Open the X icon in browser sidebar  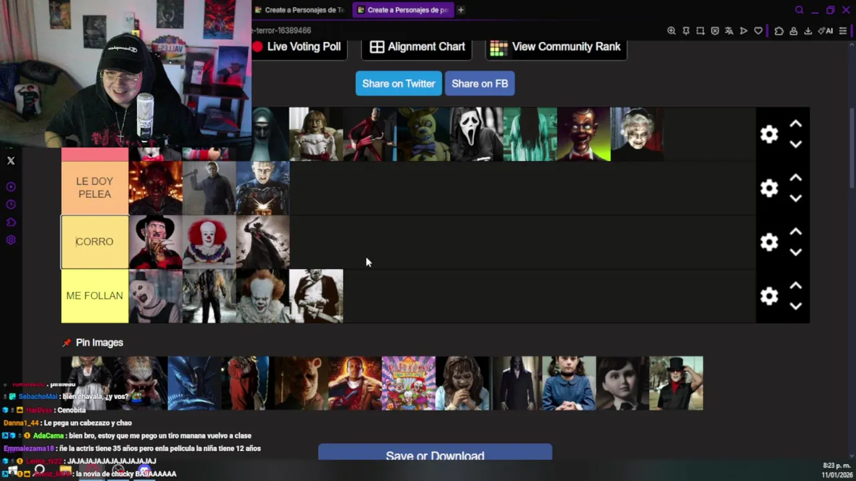(11, 160)
